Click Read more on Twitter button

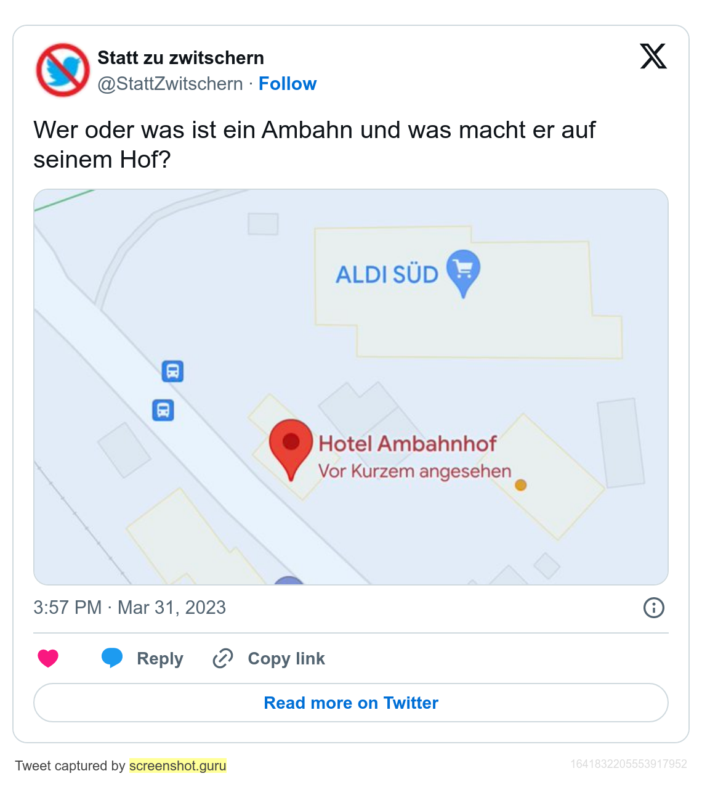[351, 703]
